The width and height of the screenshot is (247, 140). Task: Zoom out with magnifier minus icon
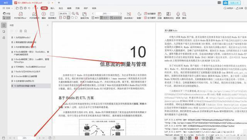[73, 13]
